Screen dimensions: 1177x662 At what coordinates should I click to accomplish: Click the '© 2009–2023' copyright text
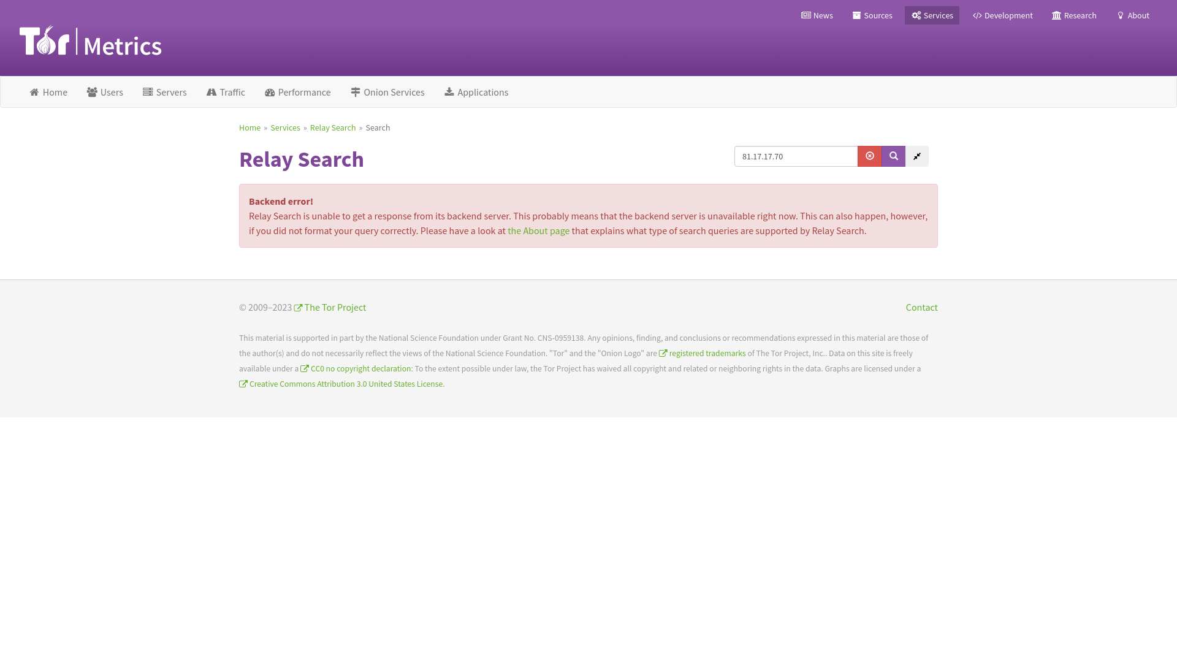pyautogui.click(x=265, y=307)
